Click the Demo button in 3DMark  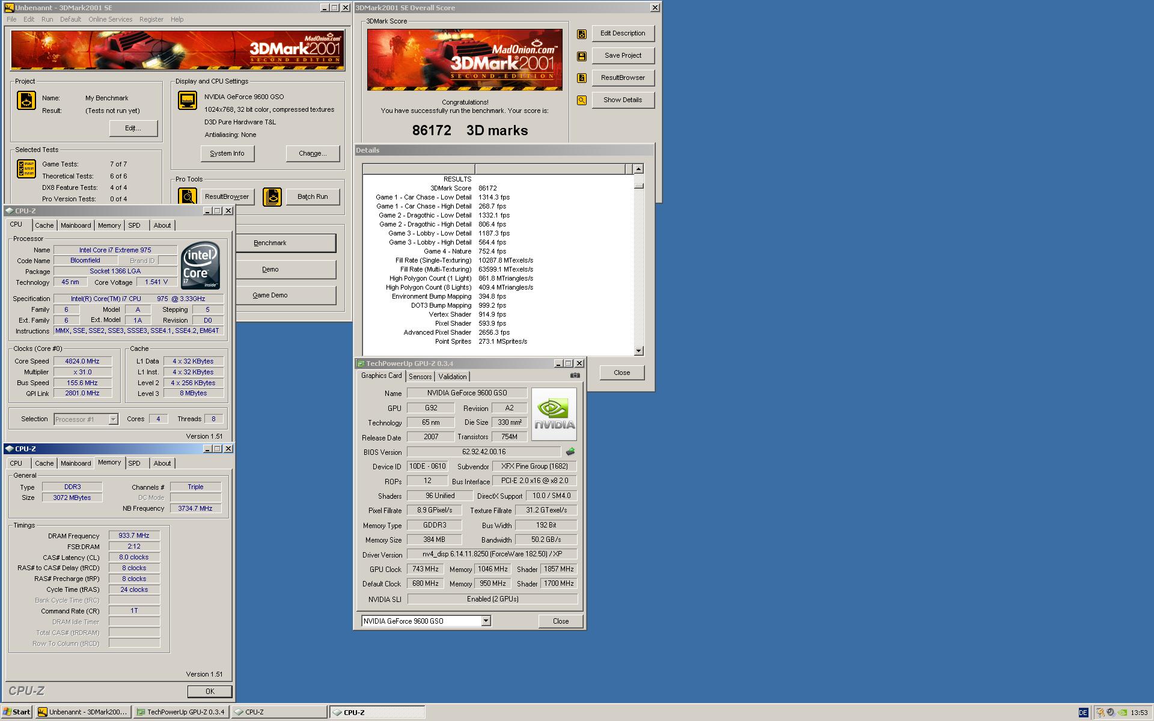click(285, 270)
